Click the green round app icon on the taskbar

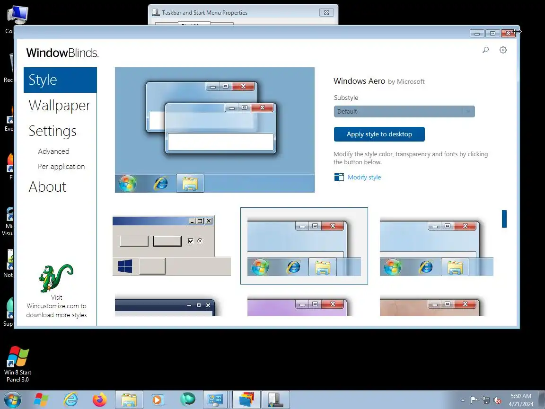[187, 400]
